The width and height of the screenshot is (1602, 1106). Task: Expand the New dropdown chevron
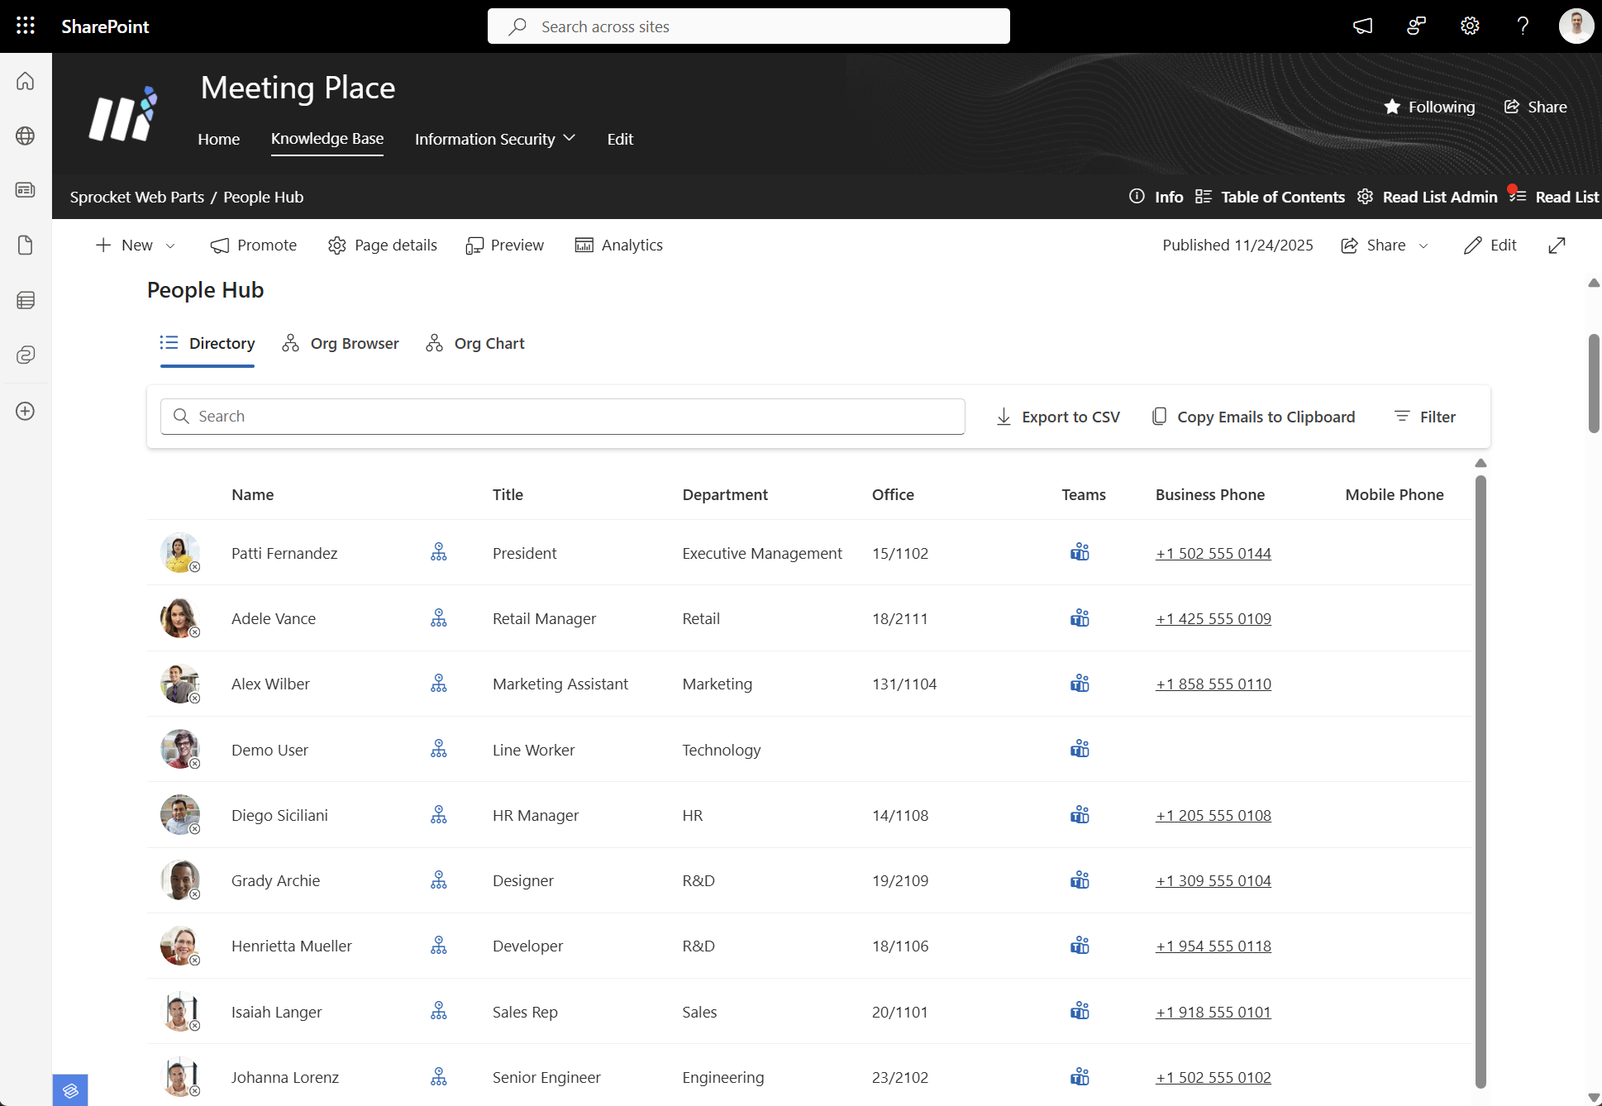tap(170, 246)
